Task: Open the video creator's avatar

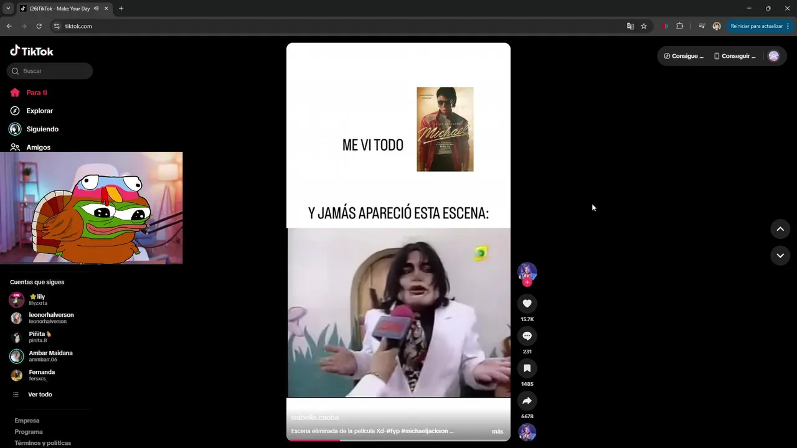Action: coord(527,272)
